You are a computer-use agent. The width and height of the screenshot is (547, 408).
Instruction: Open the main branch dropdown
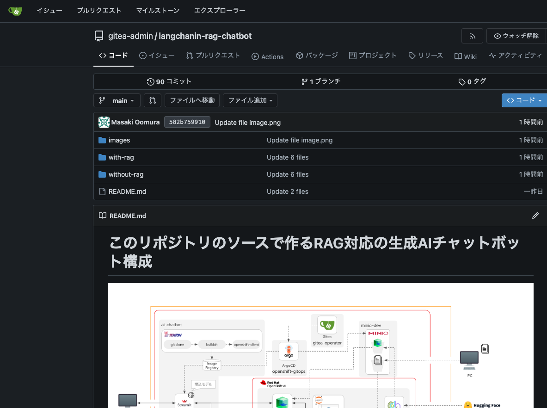point(117,100)
